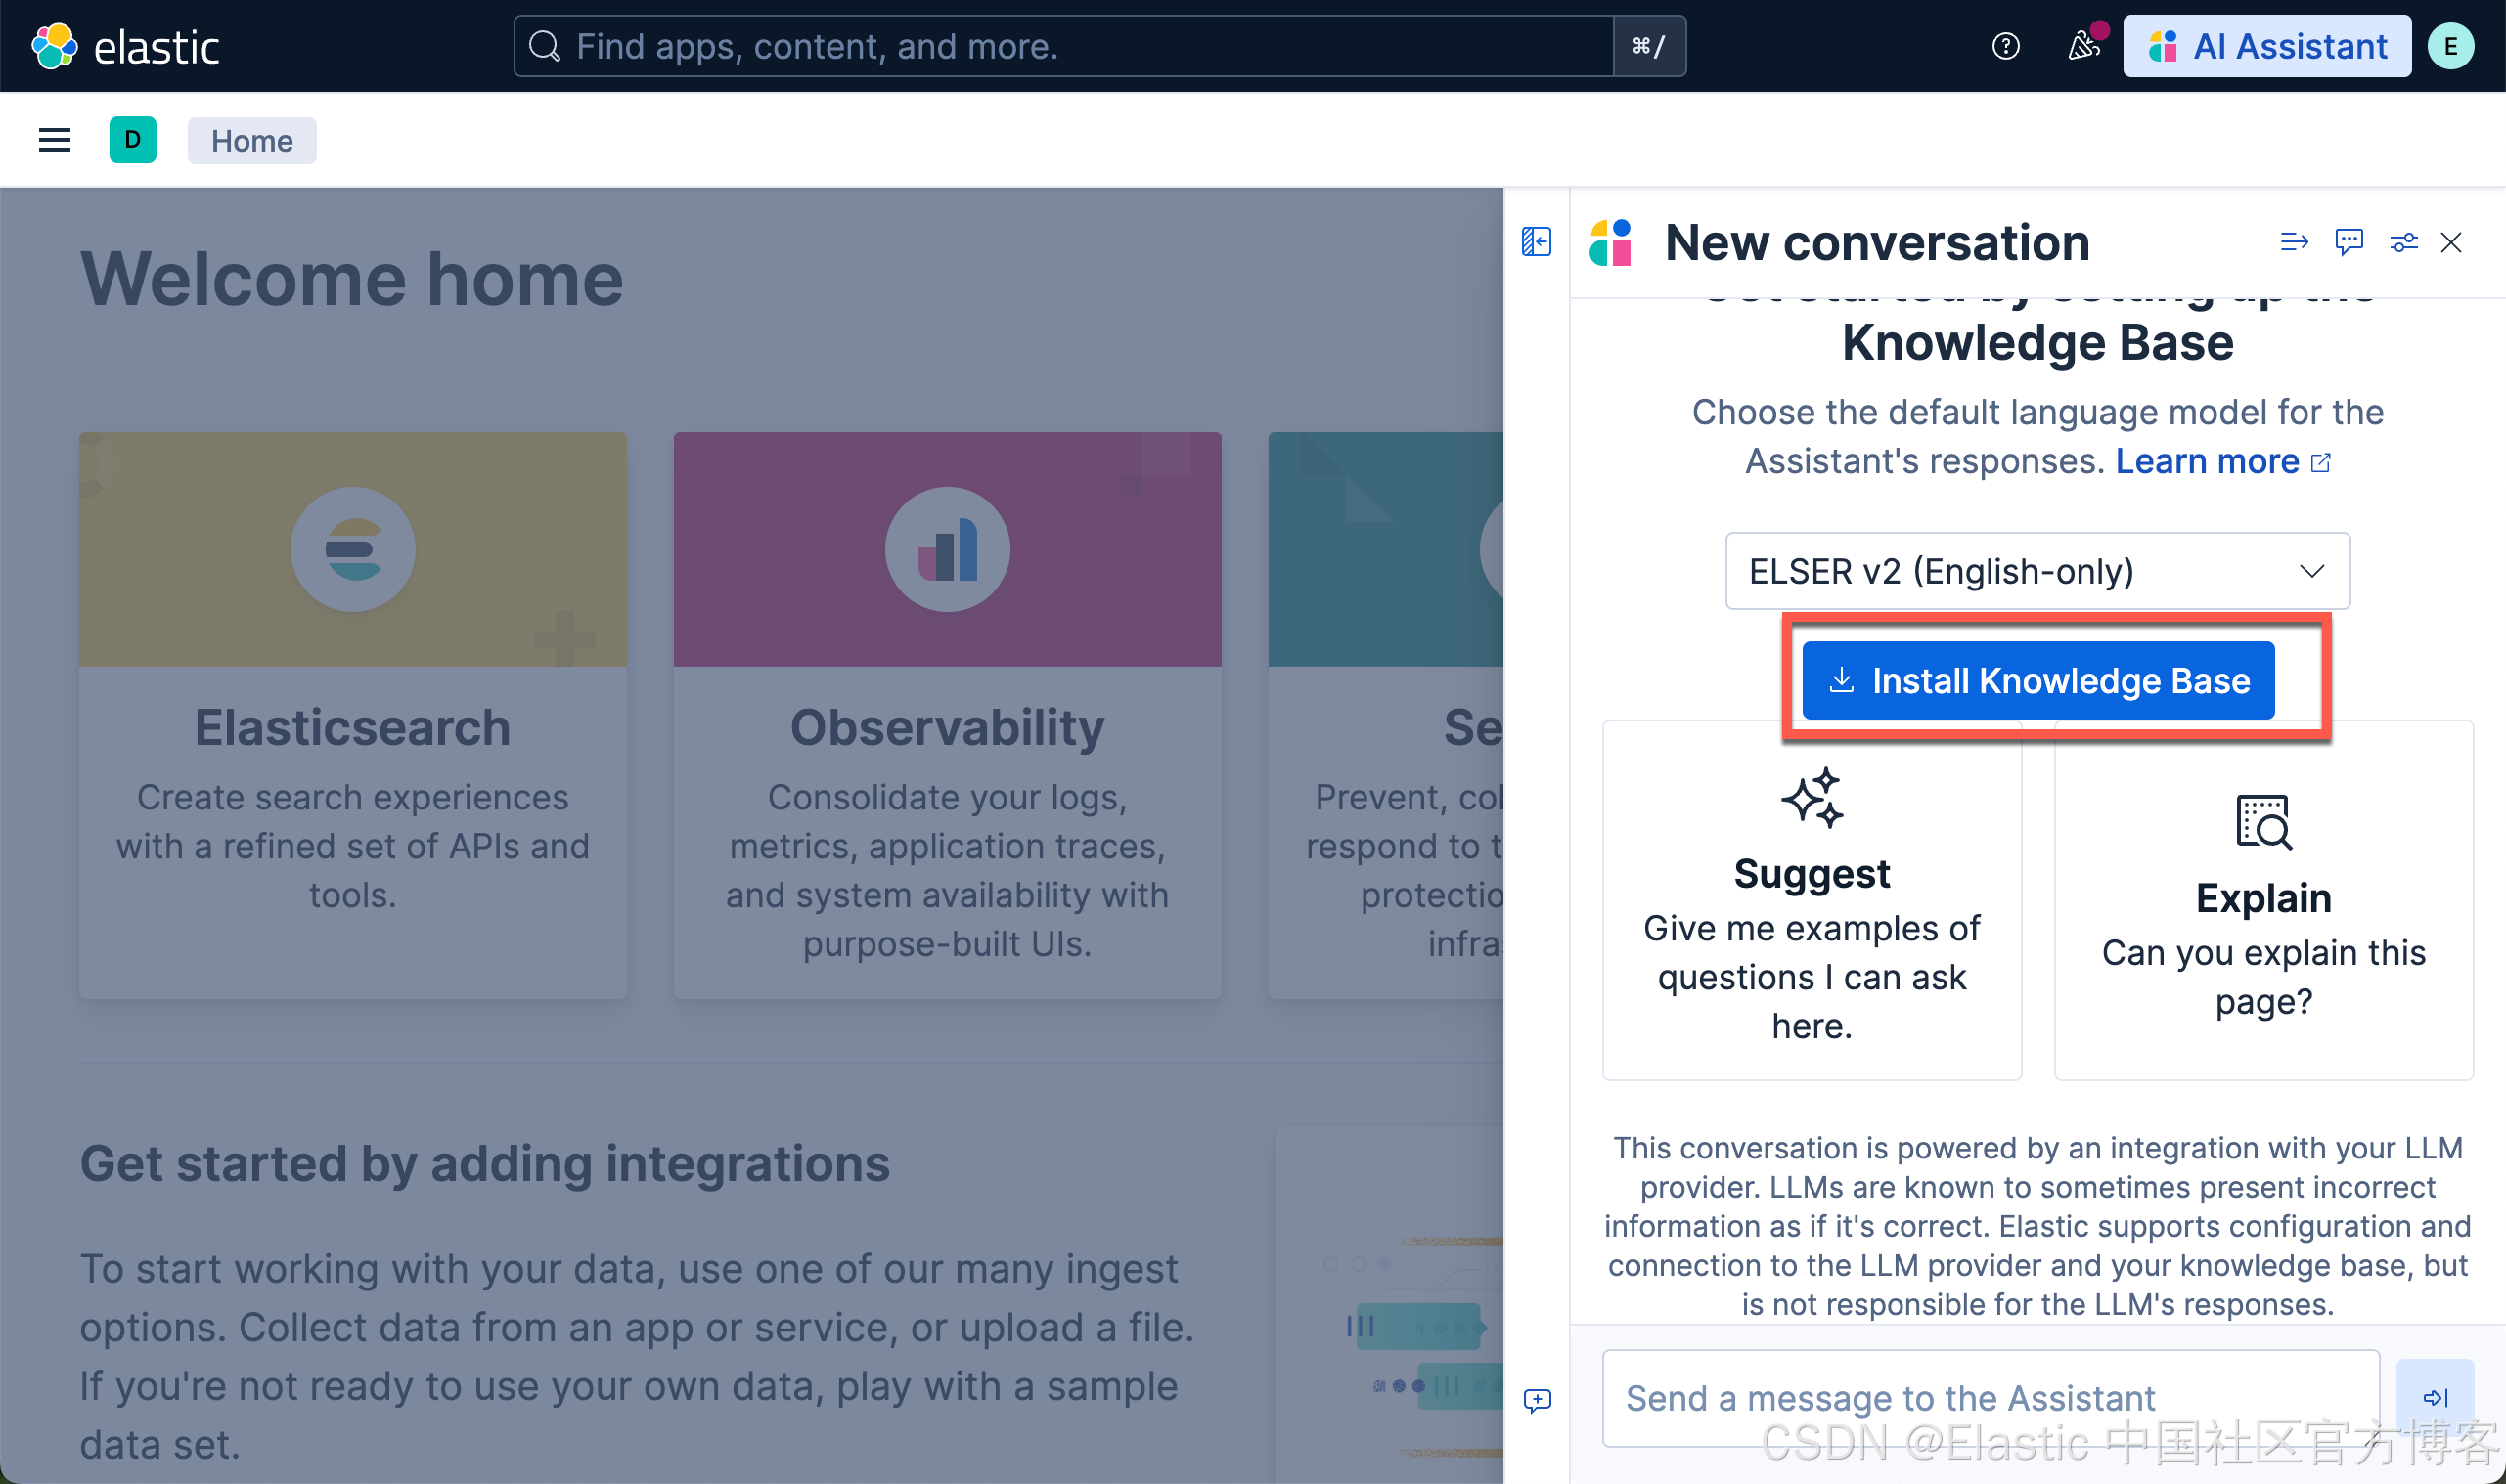Open the Learn more link
The width and height of the screenshot is (2506, 1484).
[x=2207, y=461]
